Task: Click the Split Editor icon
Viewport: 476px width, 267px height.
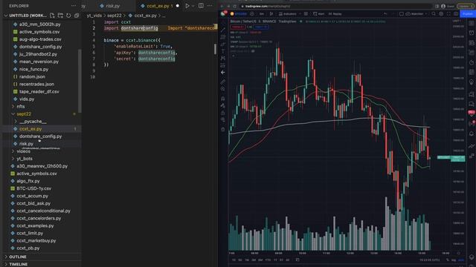Action: point(201,6)
